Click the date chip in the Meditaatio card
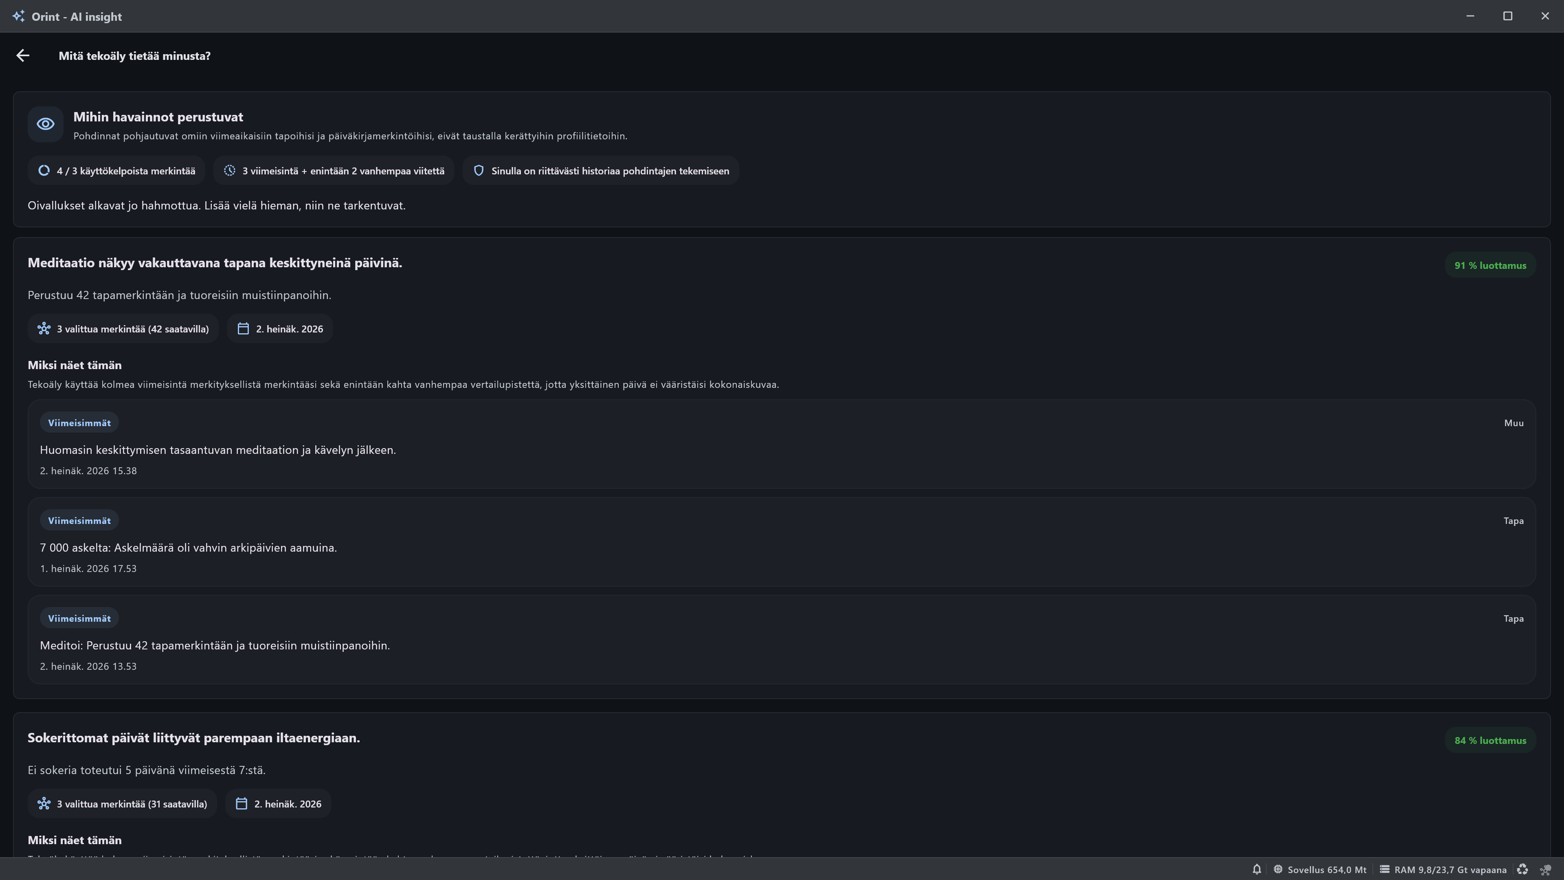 pyautogui.click(x=280, y=328)
